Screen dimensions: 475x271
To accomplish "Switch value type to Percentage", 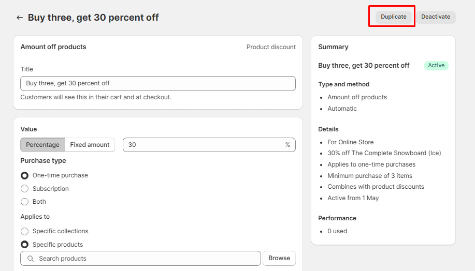I will pos(43,145).
